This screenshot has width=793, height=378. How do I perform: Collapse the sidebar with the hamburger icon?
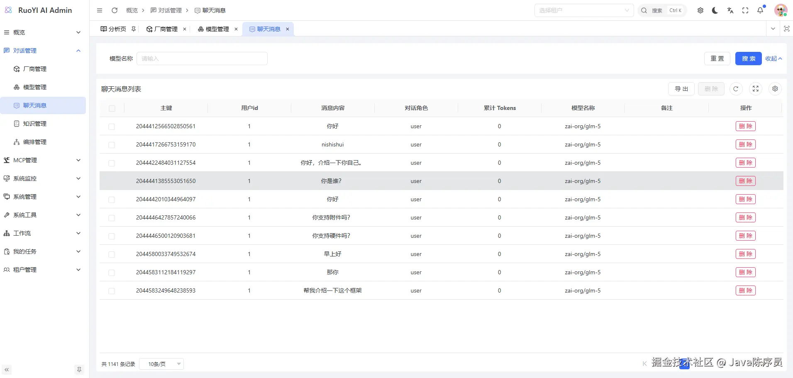(100, 10)
